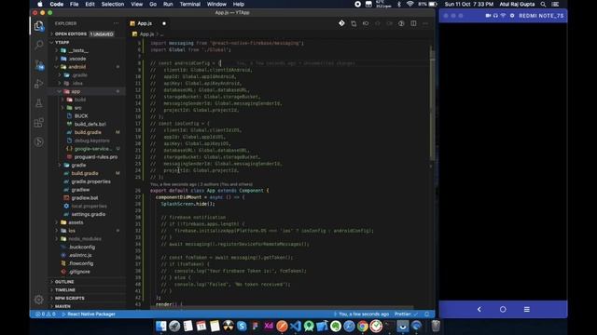Viewport: 597px width, 335px height.
Task: Click the git blame 'You, a few seconds ago' status
Action: point(361,315)
